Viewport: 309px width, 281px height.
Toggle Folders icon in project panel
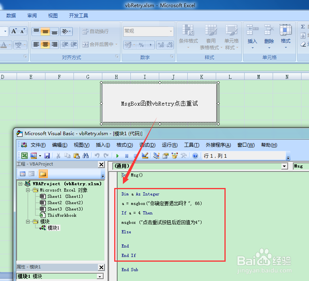(43, 174)
